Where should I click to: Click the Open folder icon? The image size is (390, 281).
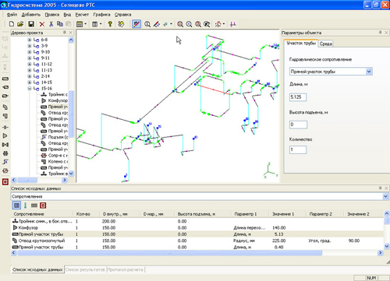pyautogui.click(x=20, y=24)
